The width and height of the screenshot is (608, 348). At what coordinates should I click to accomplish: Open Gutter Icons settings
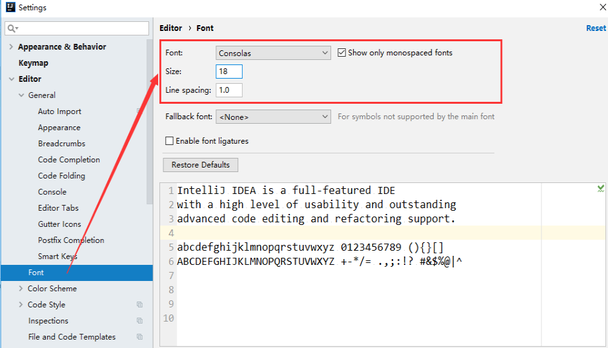pos(60,224)
